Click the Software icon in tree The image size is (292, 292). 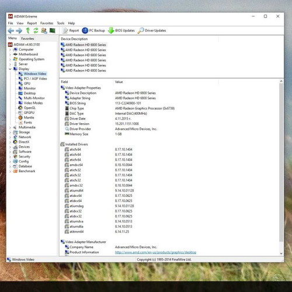click(15, 152)
